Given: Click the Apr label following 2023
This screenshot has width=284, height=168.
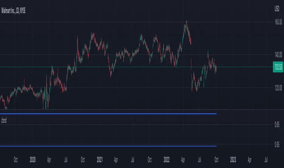Looking at the screenshot, I should 250,160.
